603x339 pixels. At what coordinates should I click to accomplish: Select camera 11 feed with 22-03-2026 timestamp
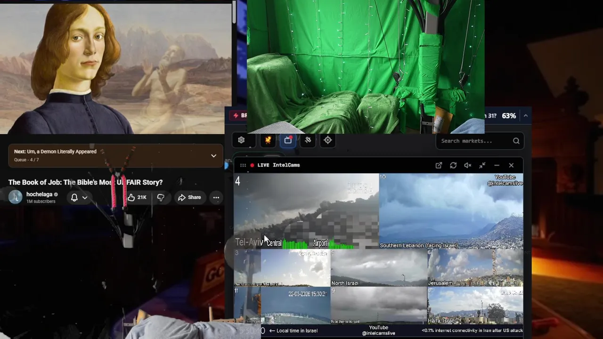(282, 306)
